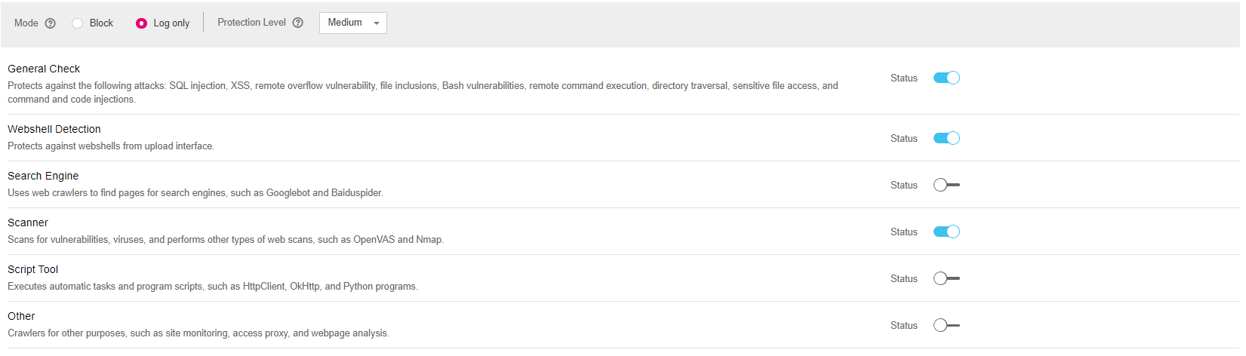Screen dimensions: 1246x356
Task: Open the Protection Level Medium dropdown
Action: tap(352, 23)
